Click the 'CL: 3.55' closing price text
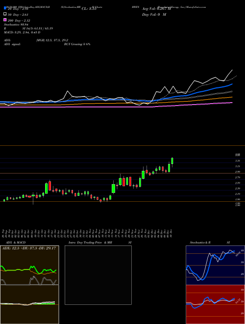Viewport: 245px width, 324px height. click(x=89, y=9)
